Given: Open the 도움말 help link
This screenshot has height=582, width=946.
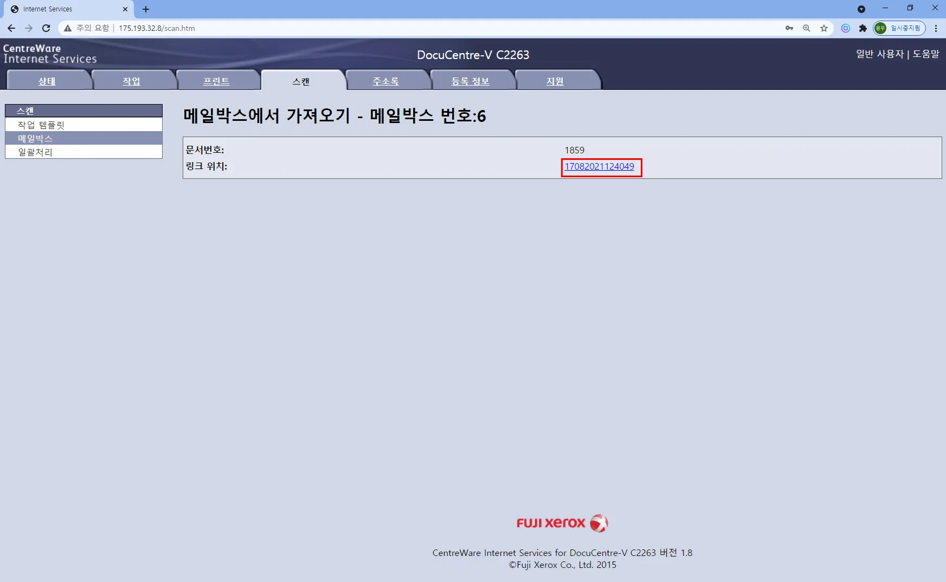Looking at the screenshot, I should click(926, 54).
